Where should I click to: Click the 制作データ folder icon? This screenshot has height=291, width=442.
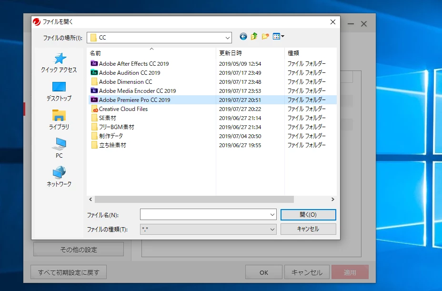coord(94,136)
